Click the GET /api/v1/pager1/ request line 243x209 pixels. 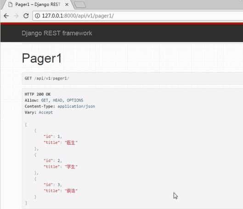tap(47, 79)
